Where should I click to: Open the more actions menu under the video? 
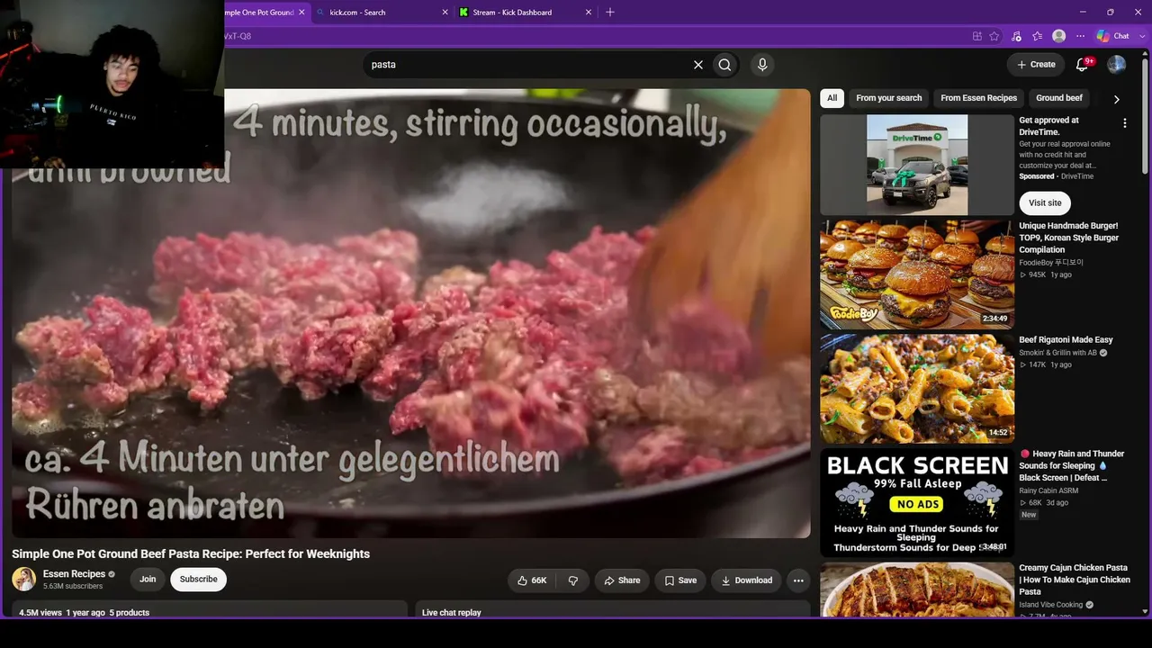click(x=798, y=580)
